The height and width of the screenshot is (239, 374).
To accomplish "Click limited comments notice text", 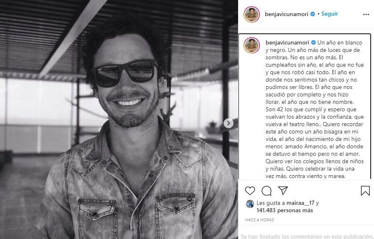I will pos(306,236).
